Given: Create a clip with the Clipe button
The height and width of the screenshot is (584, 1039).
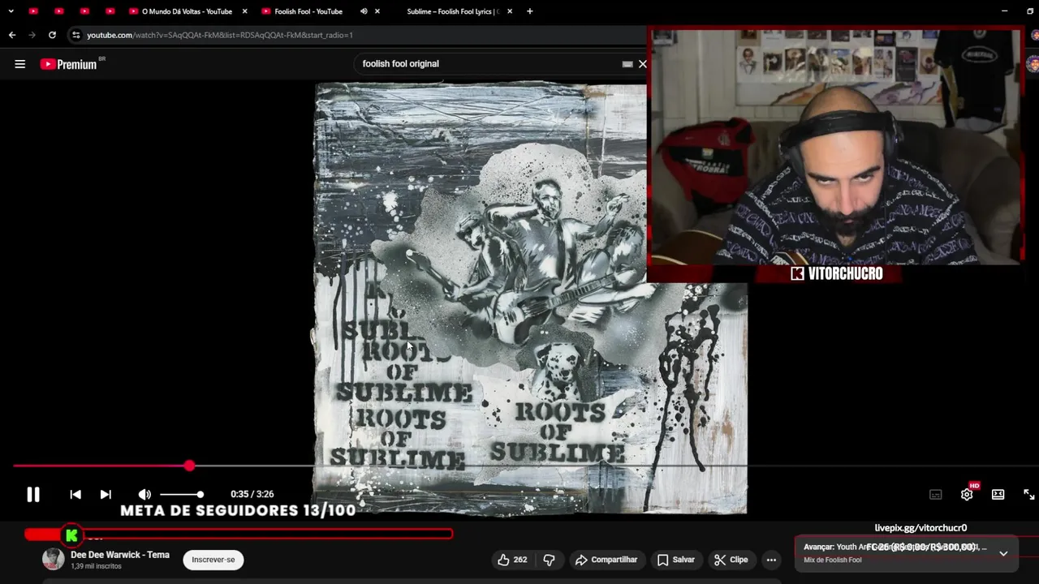Looking at the screenshot, I should (731, 560).
